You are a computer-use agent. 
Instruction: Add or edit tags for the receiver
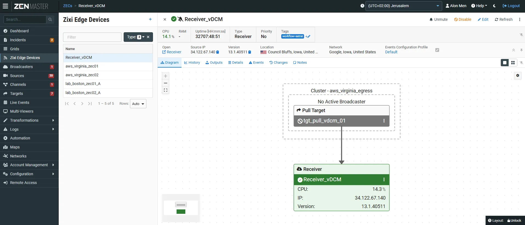[308, 36]
